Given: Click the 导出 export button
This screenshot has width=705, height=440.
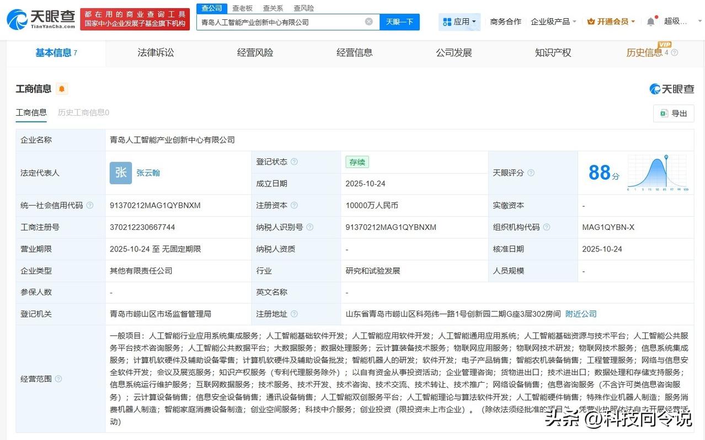Looking at the screenshot, I should [674, 113].
